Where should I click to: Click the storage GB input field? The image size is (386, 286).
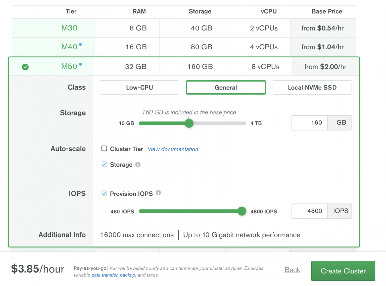(309, 123)
